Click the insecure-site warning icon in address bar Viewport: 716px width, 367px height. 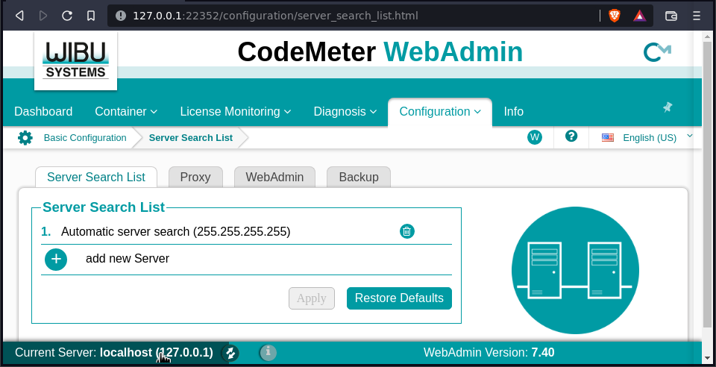(x=121, y=16)
